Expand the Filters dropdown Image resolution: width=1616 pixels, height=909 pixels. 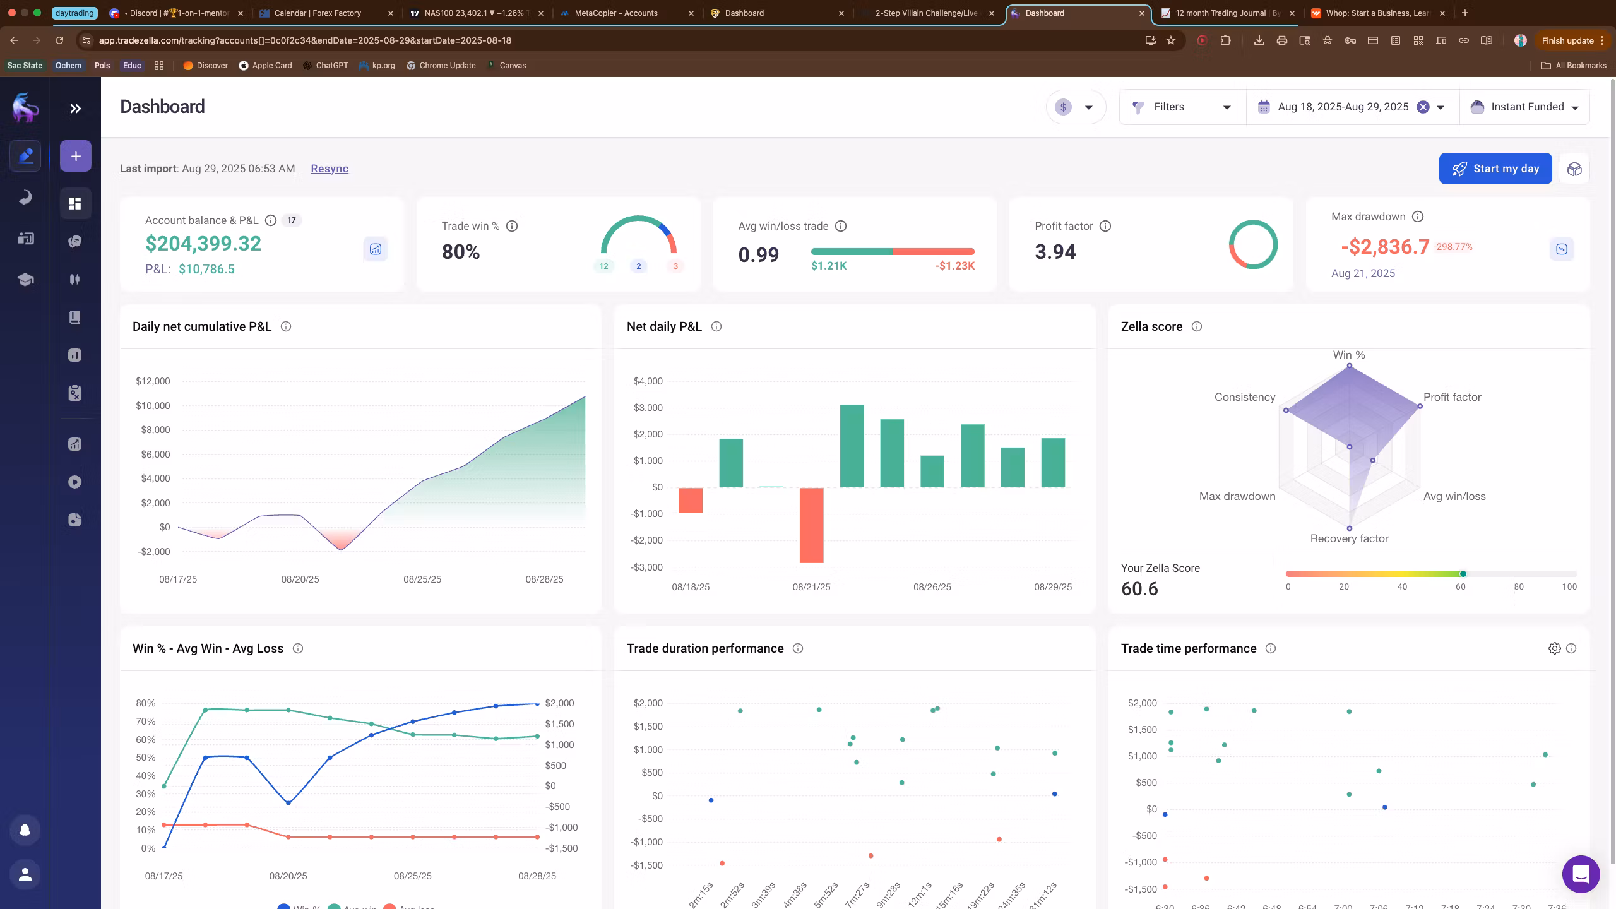tap(1182, 107)
